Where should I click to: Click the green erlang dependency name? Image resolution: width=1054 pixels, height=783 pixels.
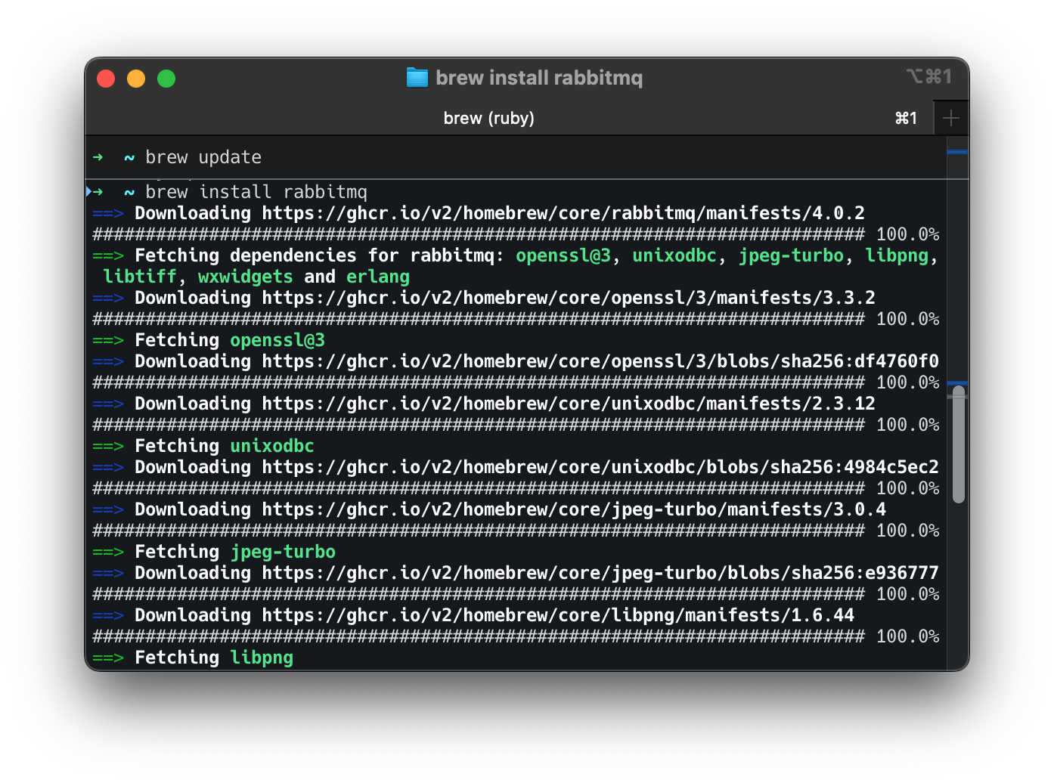pyautogui.click(x=377, y=277)
